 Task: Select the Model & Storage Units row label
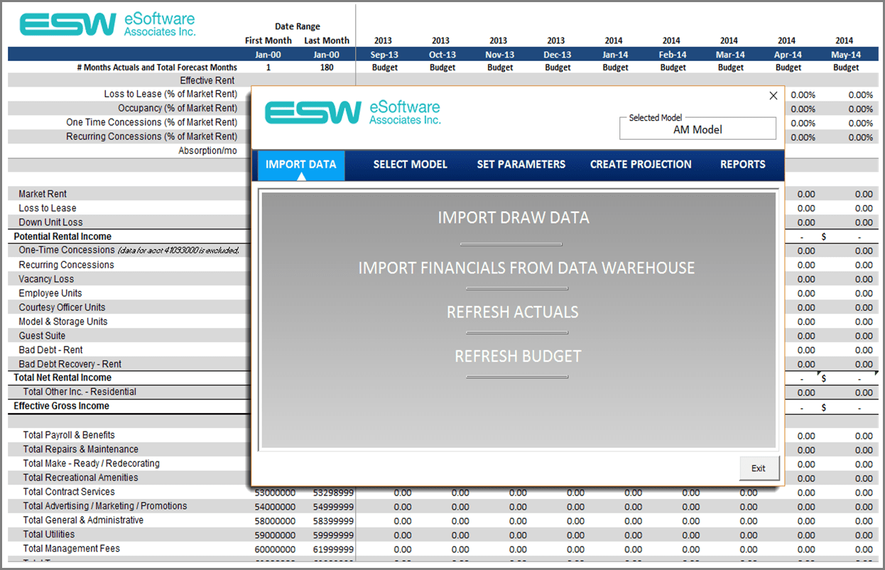[63, 322]
